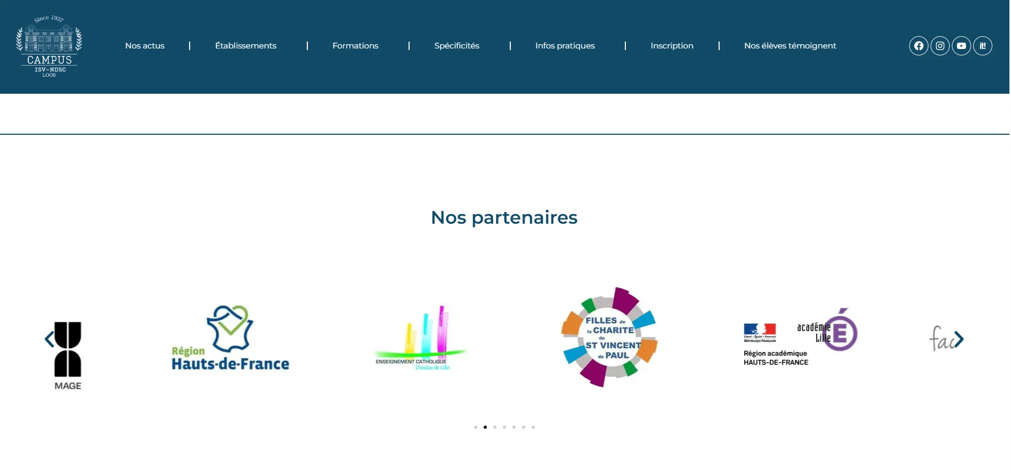Open the Spécificités menu
The width and height of the screenshot is (1011, 473).
coord(457,46)
